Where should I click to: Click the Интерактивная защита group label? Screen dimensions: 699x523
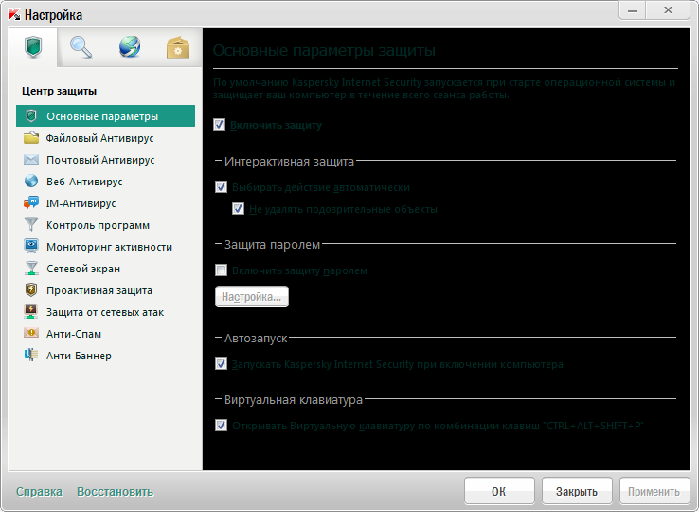tap(289, 161)
